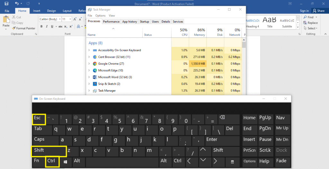Apply superscript formatting x²
Image resolution: width=329 pixels, height=169 pixels.
[71, 26]
